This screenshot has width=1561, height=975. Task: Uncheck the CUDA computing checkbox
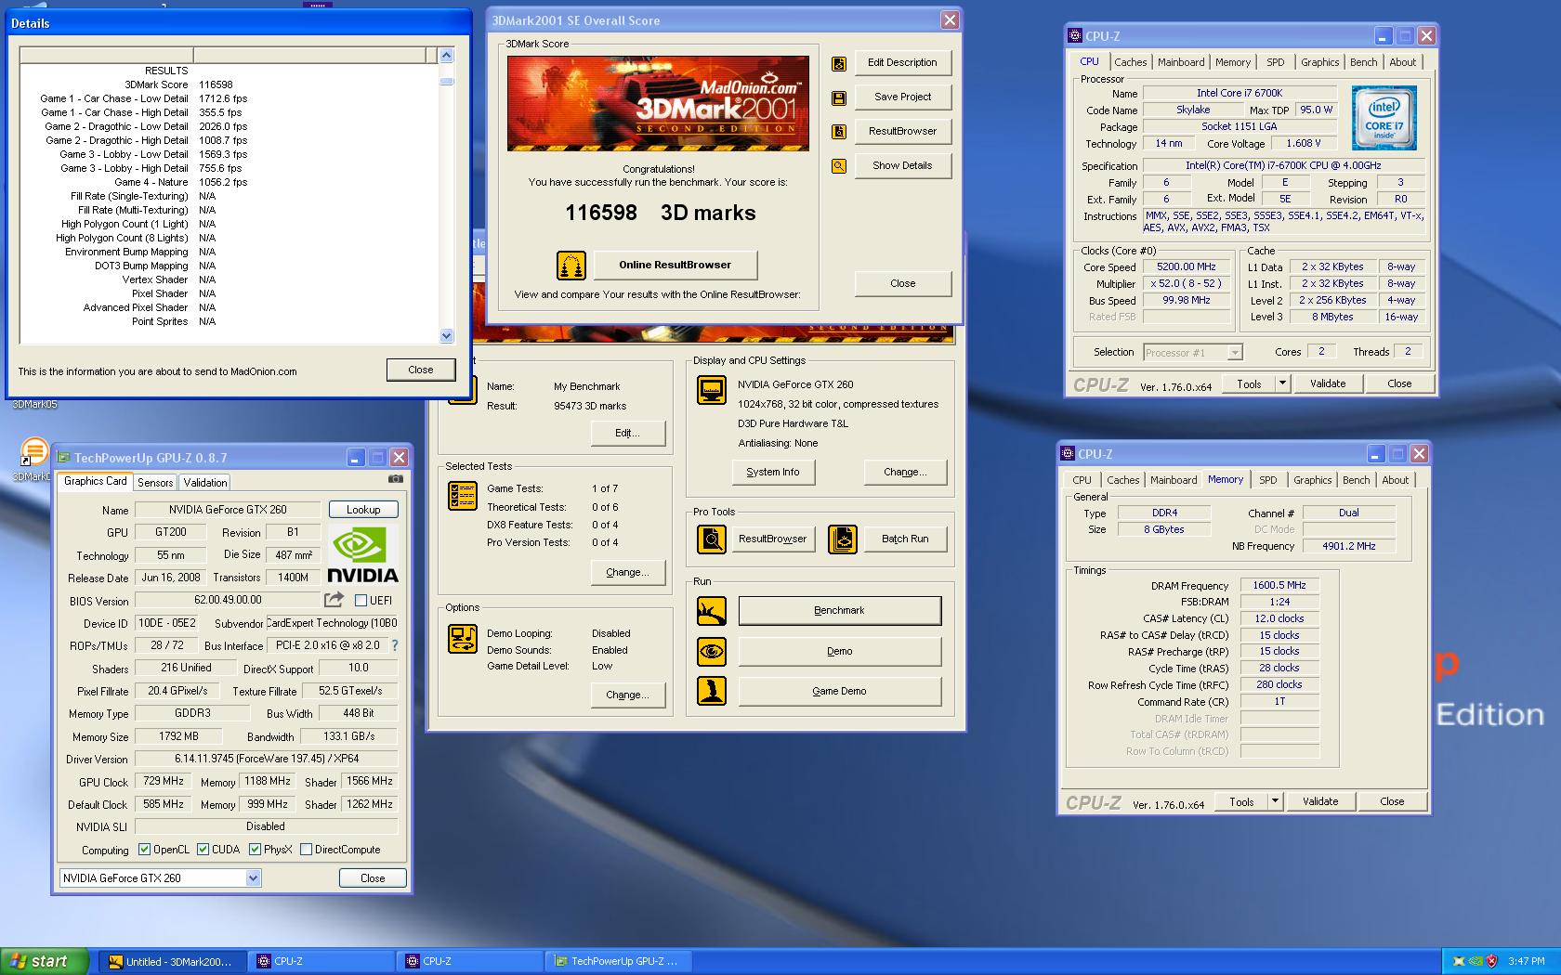tap(203, 849)
